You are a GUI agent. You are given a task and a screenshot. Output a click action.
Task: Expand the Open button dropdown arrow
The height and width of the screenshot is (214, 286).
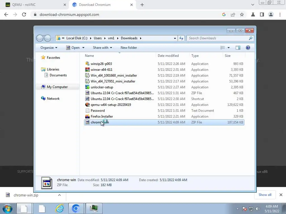tap(83, 48)
